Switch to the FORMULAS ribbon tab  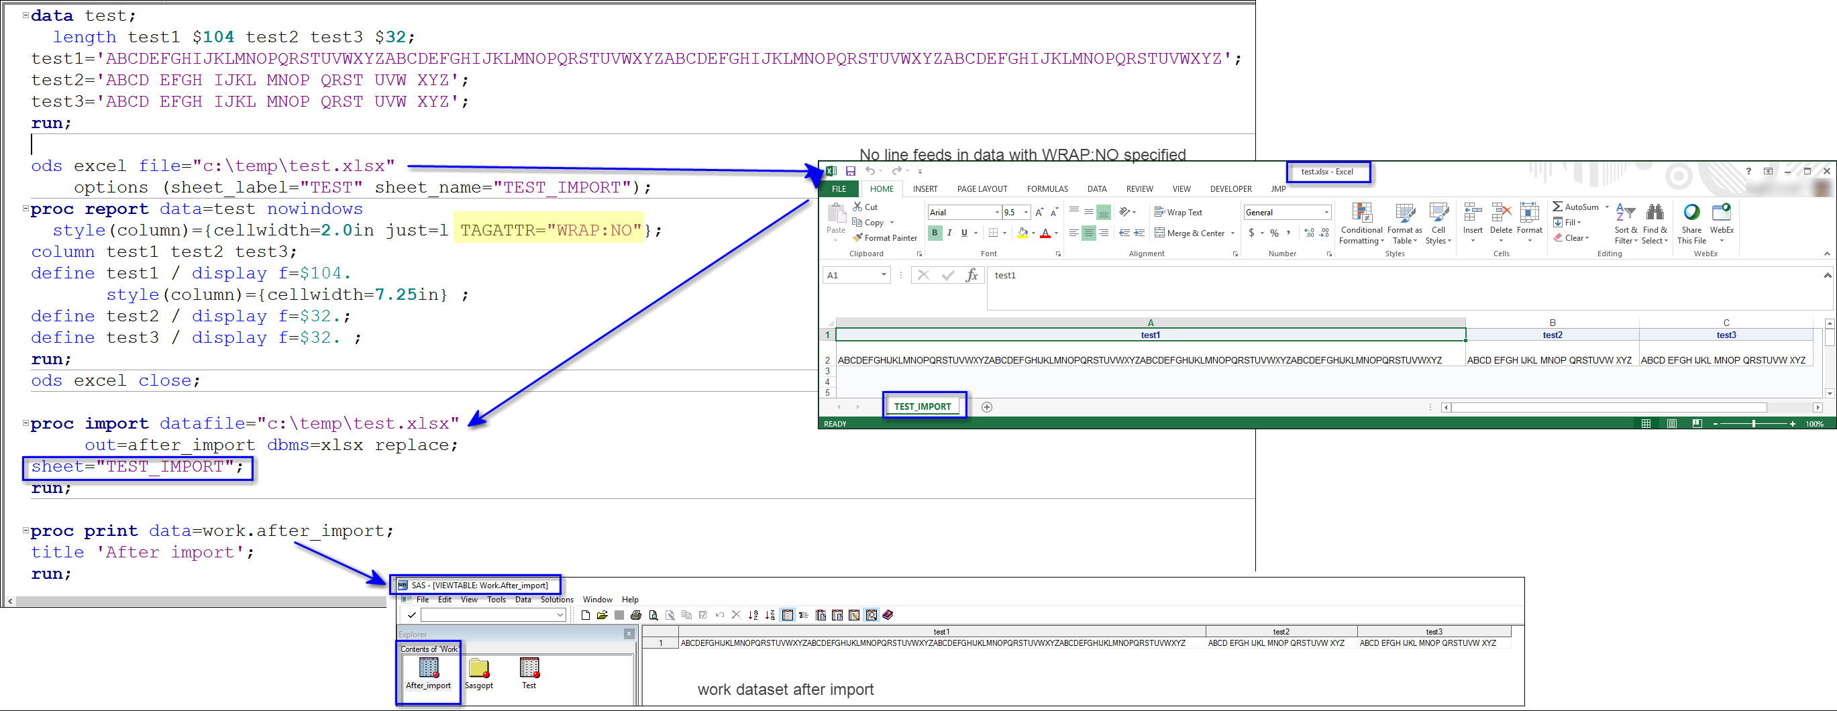pyautogui.click(x=1047, y=188)
